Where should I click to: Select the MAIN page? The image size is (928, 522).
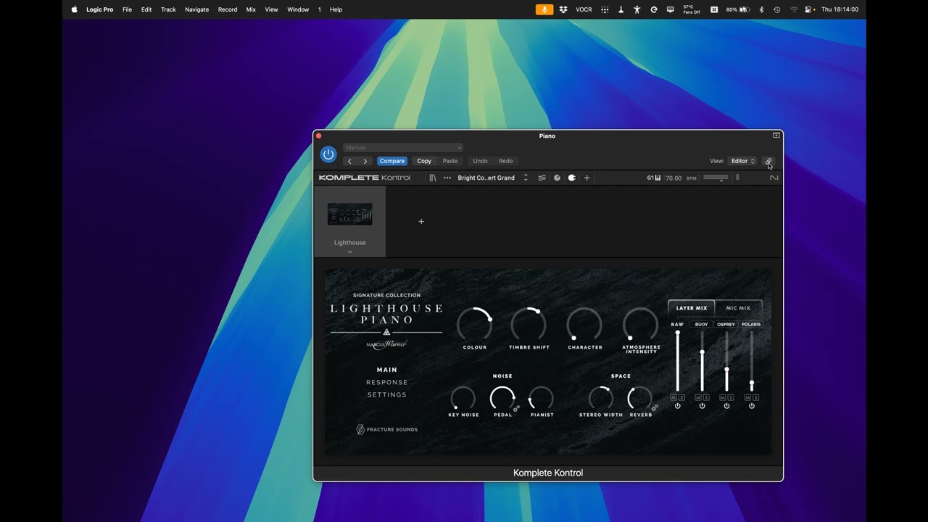[x=387, y=370]
